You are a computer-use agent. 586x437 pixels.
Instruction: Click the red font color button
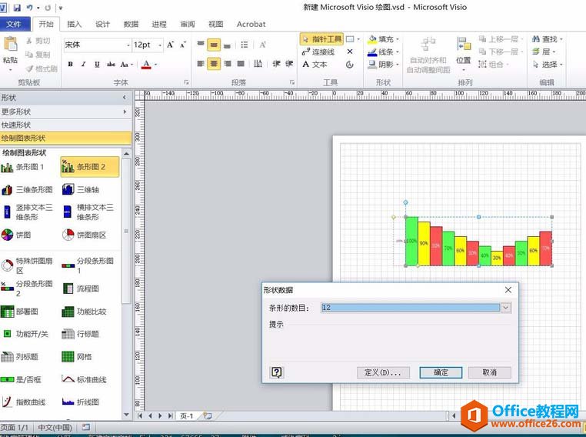point(146,65)
